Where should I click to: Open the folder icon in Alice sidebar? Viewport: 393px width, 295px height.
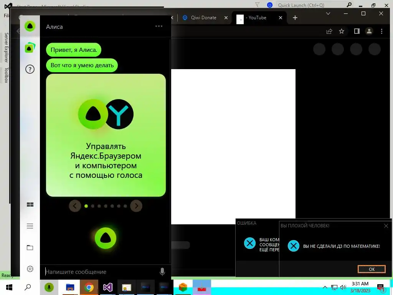(x=30, y=248)
